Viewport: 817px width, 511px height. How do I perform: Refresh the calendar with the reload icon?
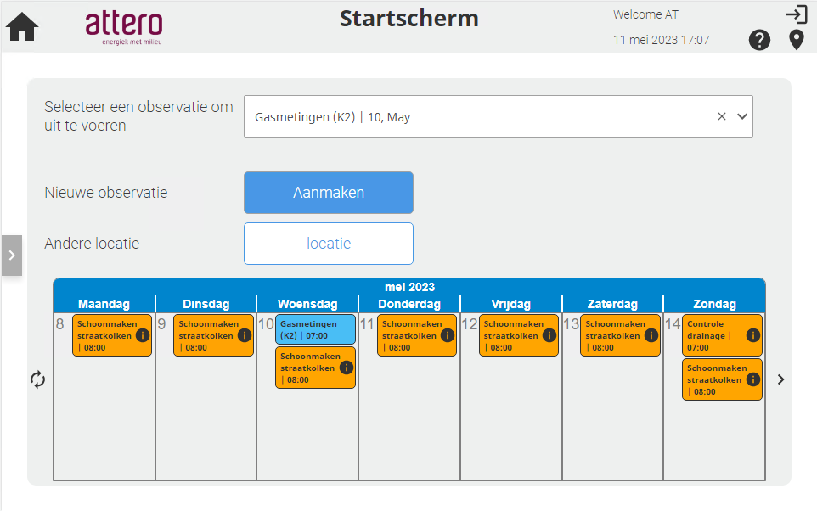(x=37, y=379)
